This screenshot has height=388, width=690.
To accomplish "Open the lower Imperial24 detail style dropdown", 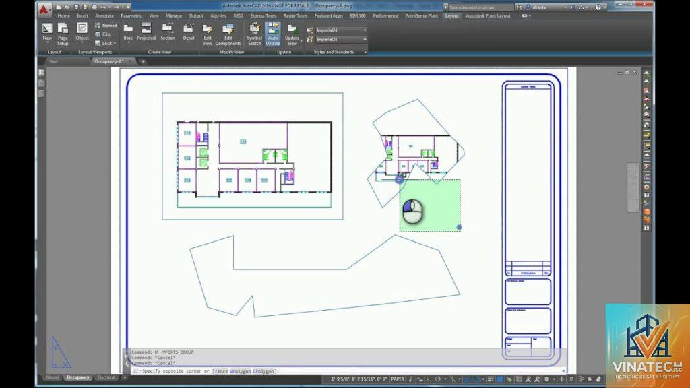I will (x=341, y=39).
